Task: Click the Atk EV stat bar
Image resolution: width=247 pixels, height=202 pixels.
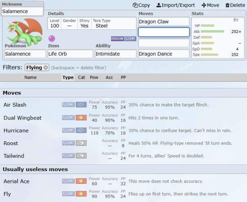Action: click(x=213, y=31)
